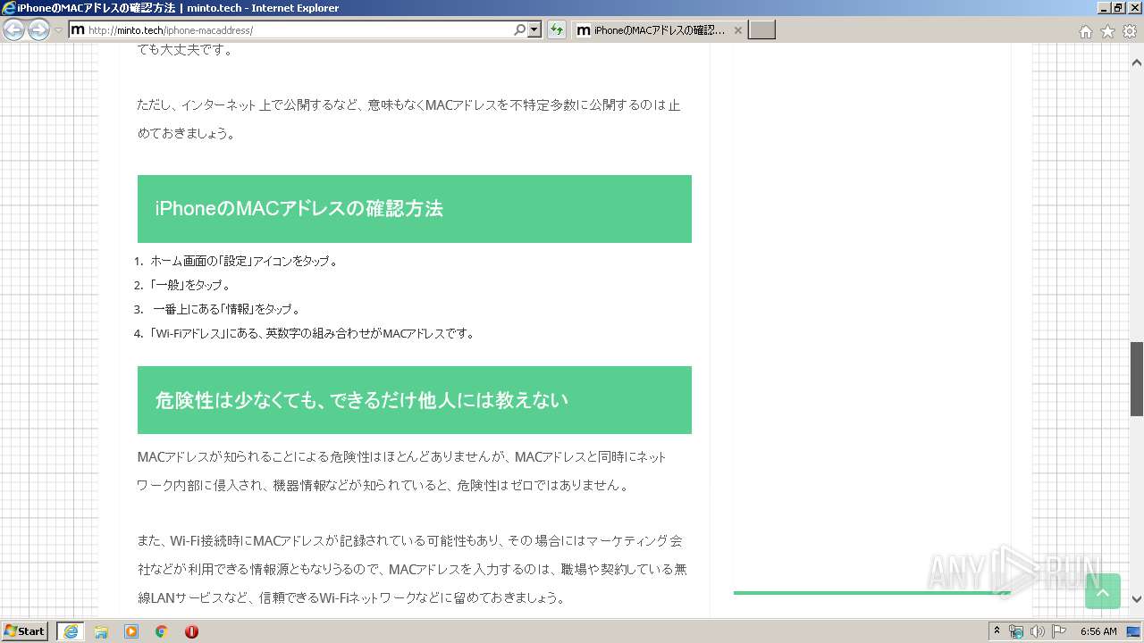This screenshot has height=643, width=1144.
Task: Click paragraph starting MACアドレスが知られること
Action: [402, 472]
